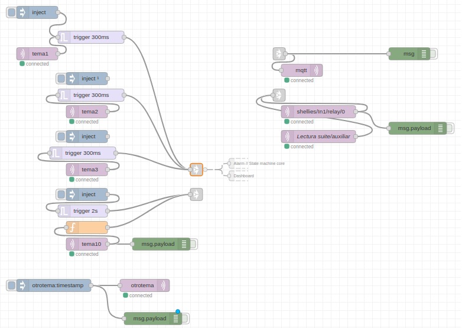Click the MQTT signal icon on the tema3 node
The width and height of the screenshot is (462, 328).
72,170
